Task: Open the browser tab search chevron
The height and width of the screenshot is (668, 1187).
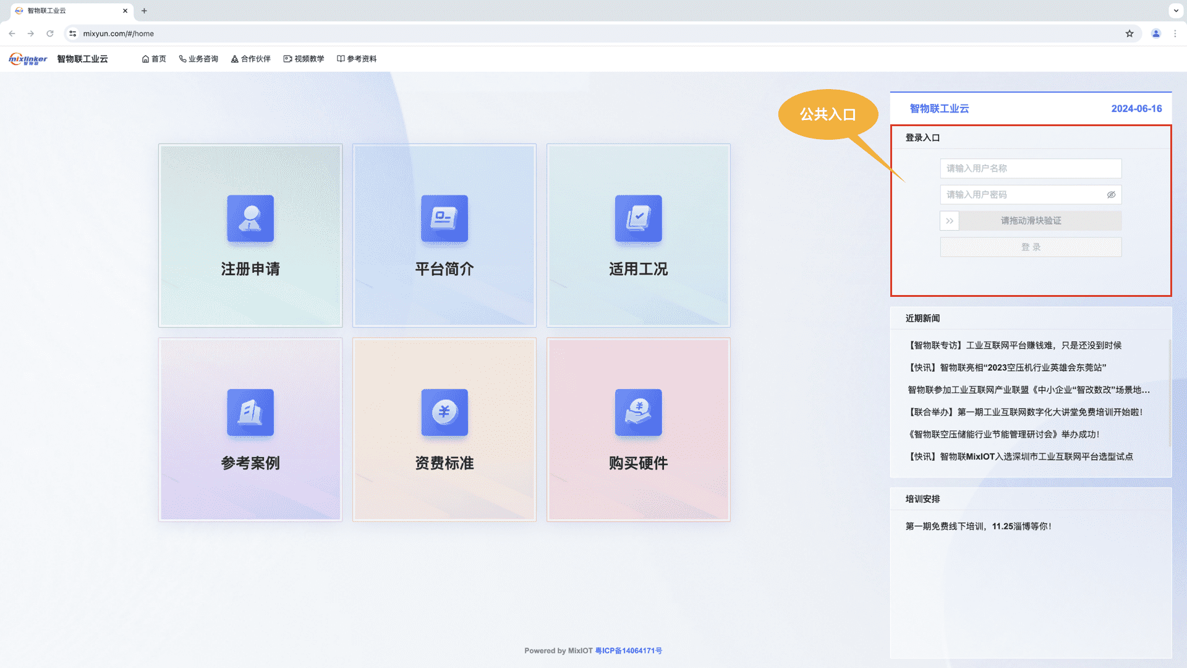Action: (x=1175, y=11)
